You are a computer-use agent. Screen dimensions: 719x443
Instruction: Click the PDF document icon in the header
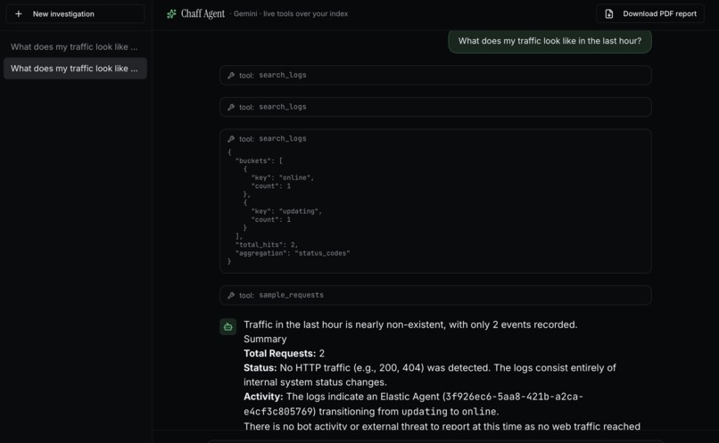[x=609, y=14]
